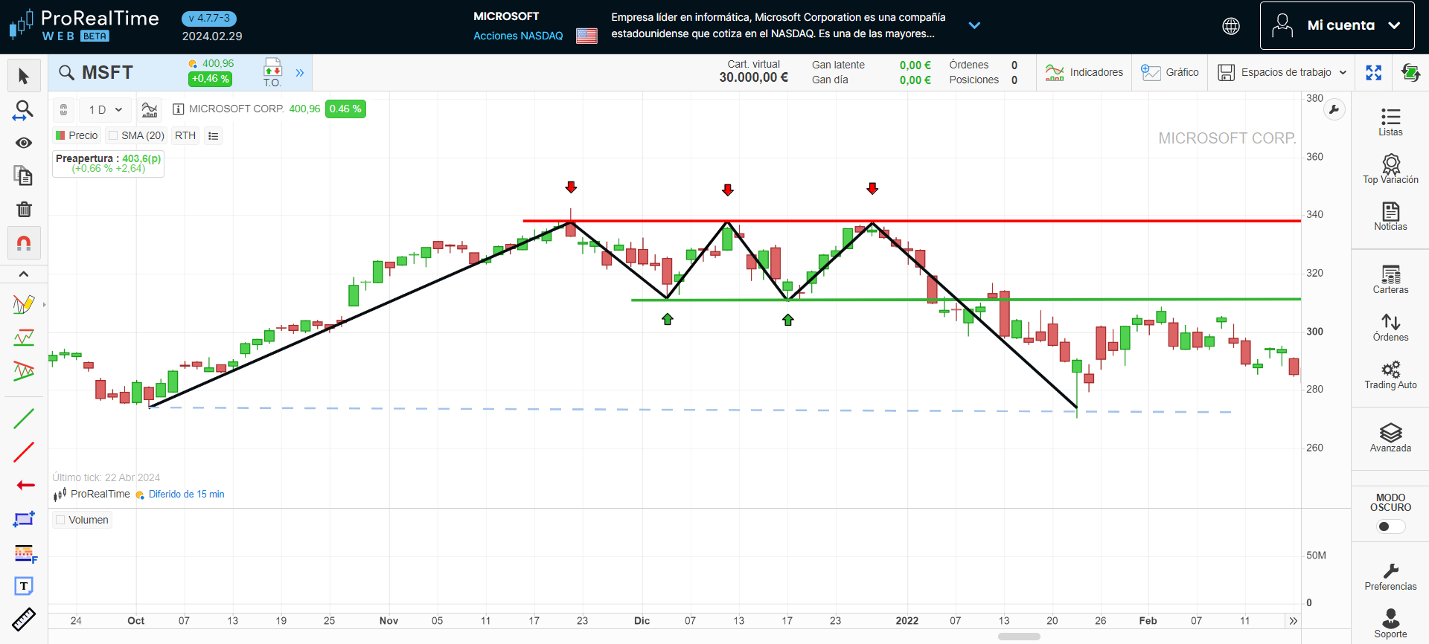
Task: Open Soporte support
Action: [x=1390, y=623]
